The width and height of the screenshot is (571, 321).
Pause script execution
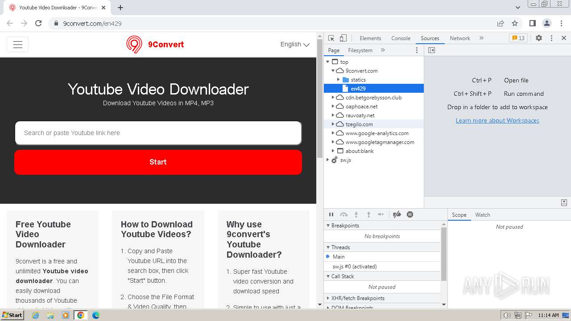[x=331, y=214]
